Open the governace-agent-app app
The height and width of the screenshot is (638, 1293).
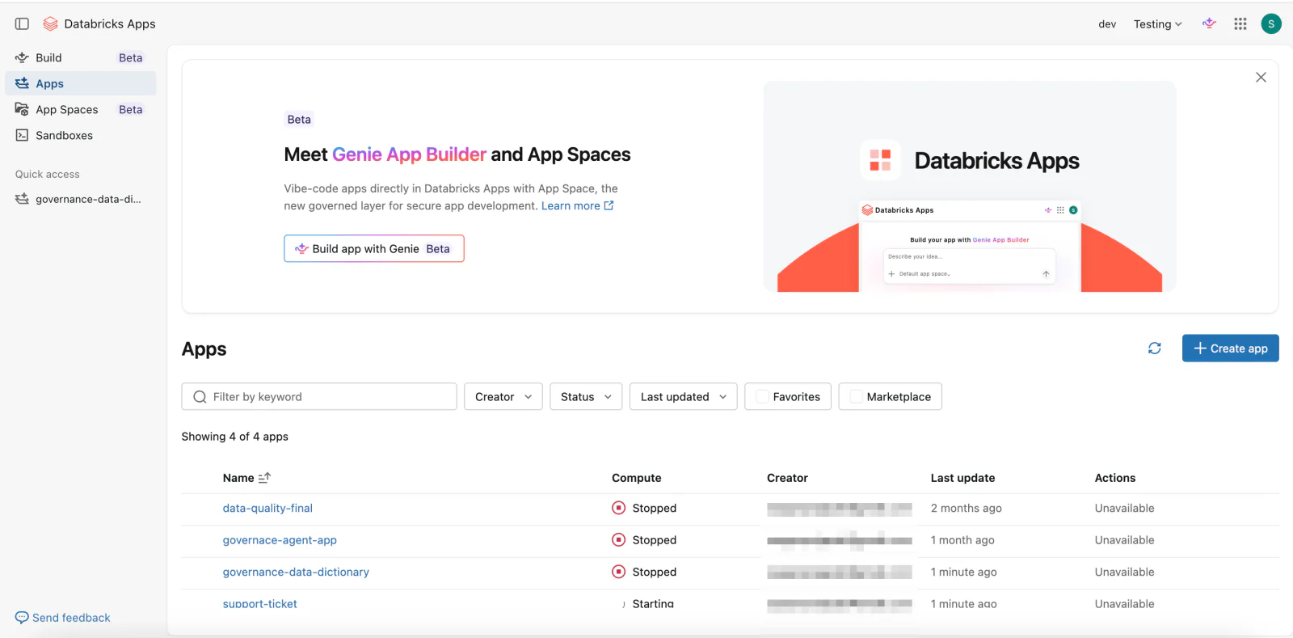(280, 540)
